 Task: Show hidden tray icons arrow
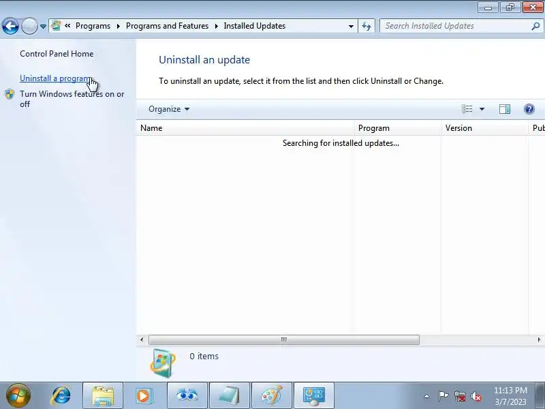tap(427, 396)
